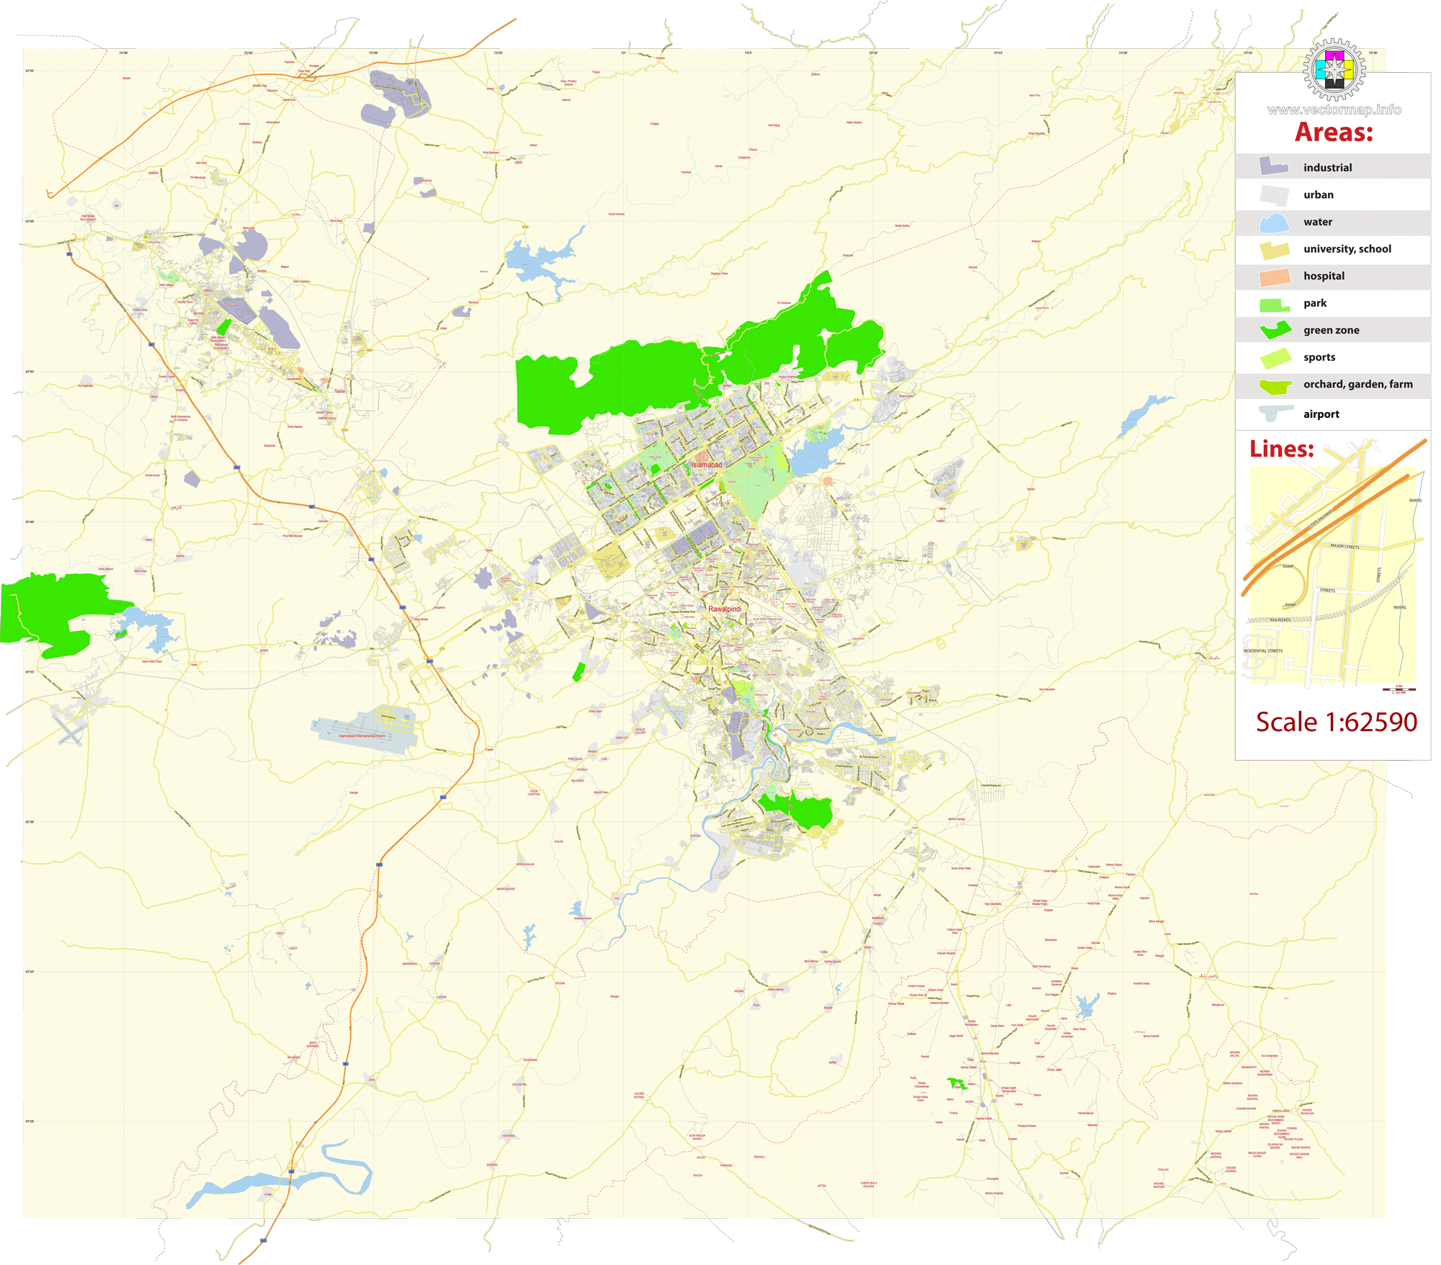Image resolution: width=1441 pixels, height=1265 pixels.
Task: Click the compass gear logo above the legend
Action: [x=1334, y=70]
